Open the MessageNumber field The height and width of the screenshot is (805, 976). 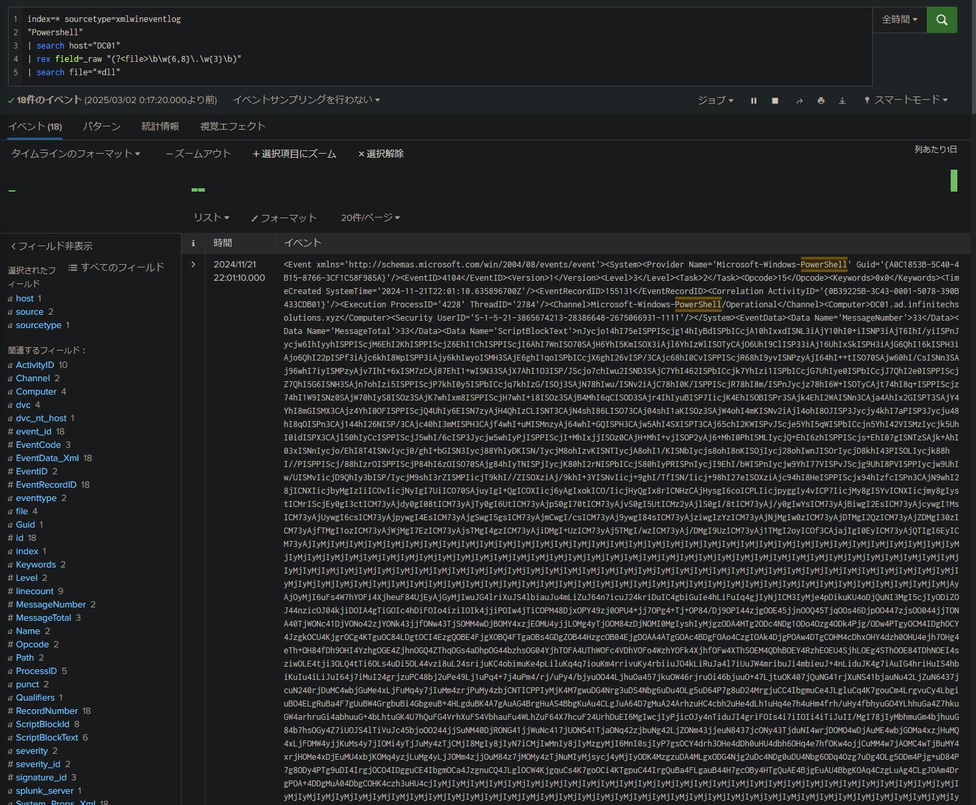(52, 605)
